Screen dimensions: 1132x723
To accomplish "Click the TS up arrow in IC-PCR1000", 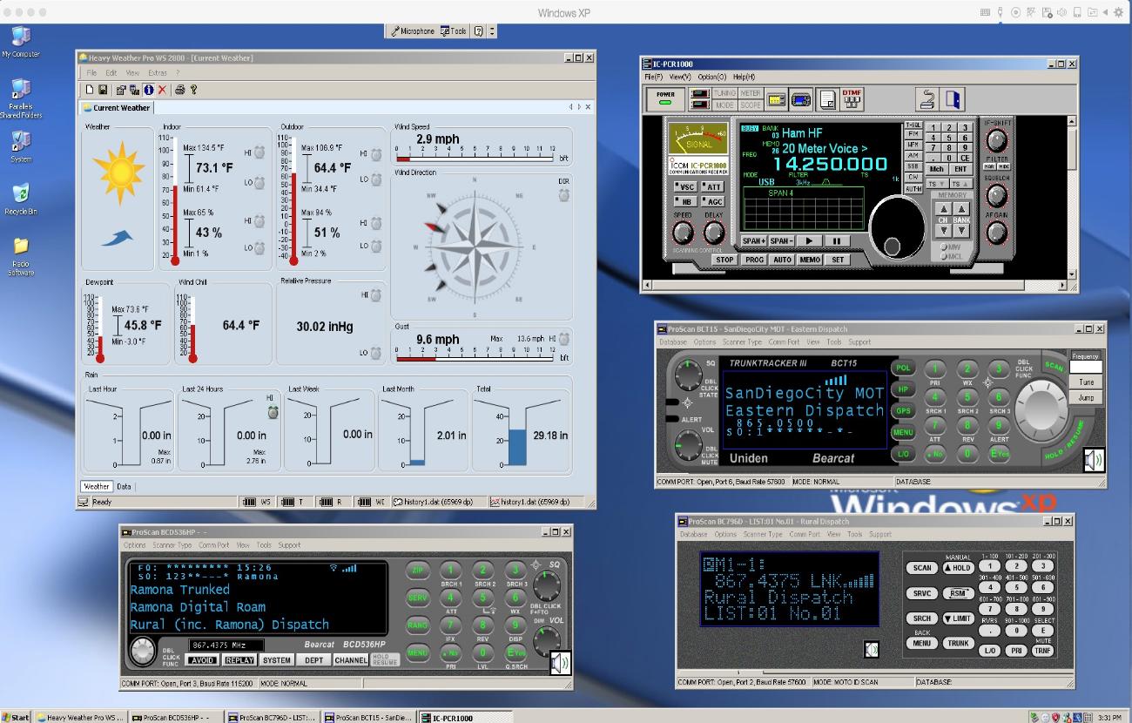I will click(960, 184).
